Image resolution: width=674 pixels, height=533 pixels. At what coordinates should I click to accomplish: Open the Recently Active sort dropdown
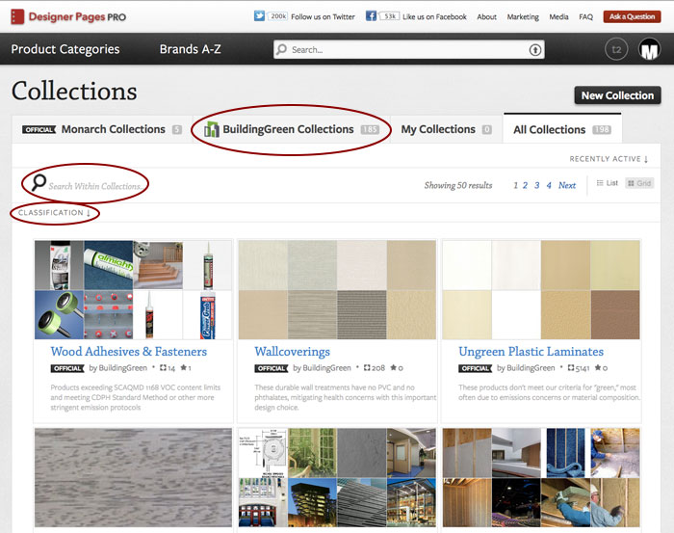click(609, 159)
